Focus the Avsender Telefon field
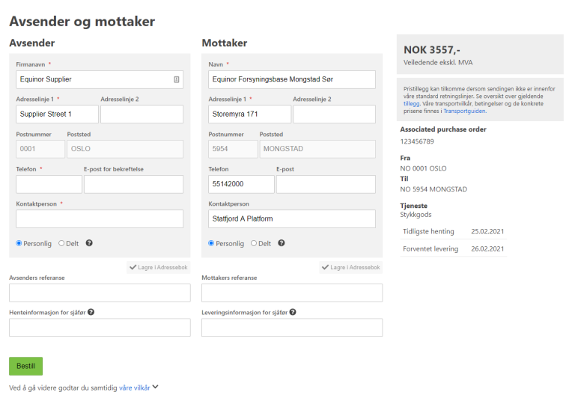Screen dimensions: 575x401 tap(49, 184)
